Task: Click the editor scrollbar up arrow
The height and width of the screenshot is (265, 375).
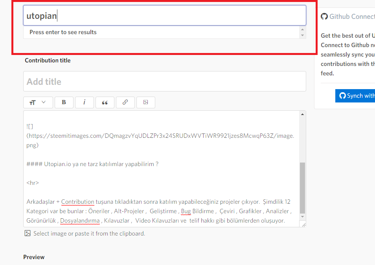Action: point(302,115)
